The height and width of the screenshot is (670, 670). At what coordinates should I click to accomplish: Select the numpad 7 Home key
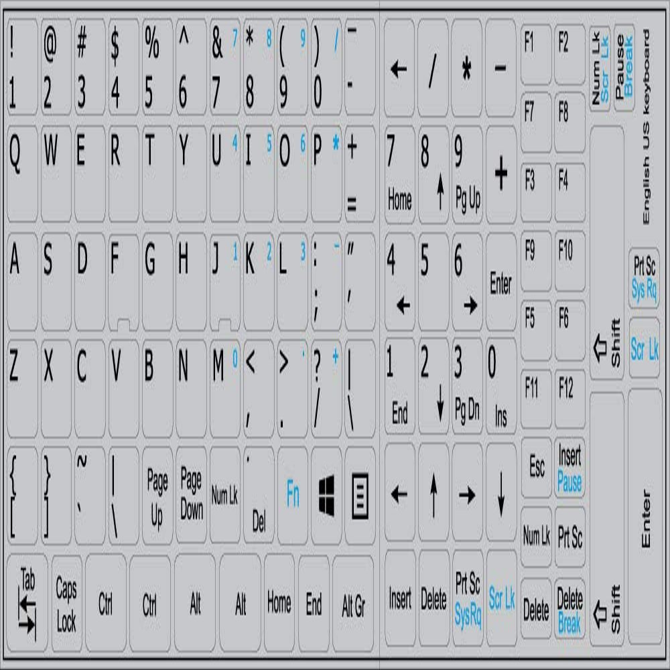click(x=399, y=174)
